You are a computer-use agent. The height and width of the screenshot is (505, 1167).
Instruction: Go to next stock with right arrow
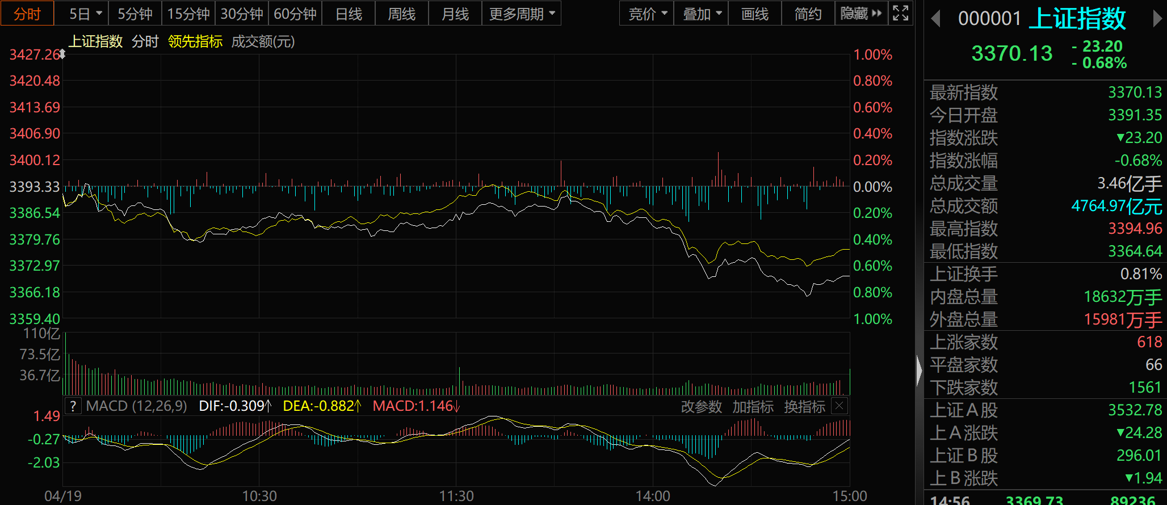tap(1157, 19)
